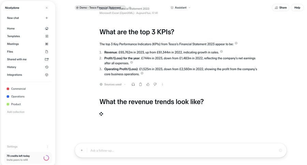Open the response more options menu
The height and width of the screenshot is (165, 307).
tap(162, 84)
